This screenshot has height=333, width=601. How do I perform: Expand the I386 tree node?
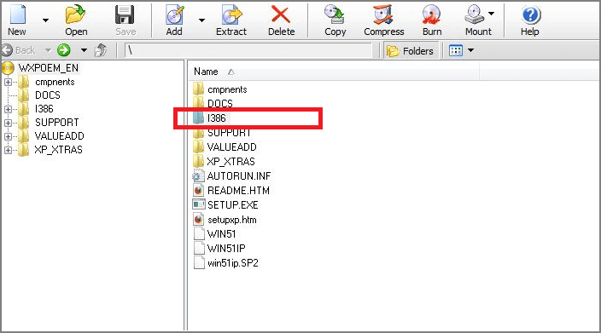pyautogui.click(x=8, y=109)
